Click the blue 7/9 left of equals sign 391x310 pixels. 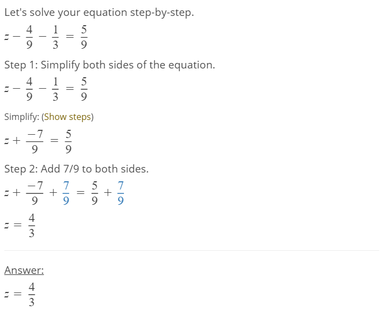66,193
